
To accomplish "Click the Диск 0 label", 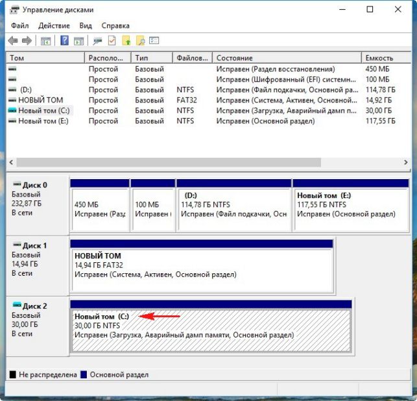I will point(35,185).
